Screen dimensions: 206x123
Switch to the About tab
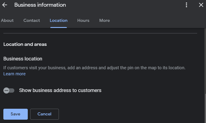pyautogui.click(x=7, y=21)
